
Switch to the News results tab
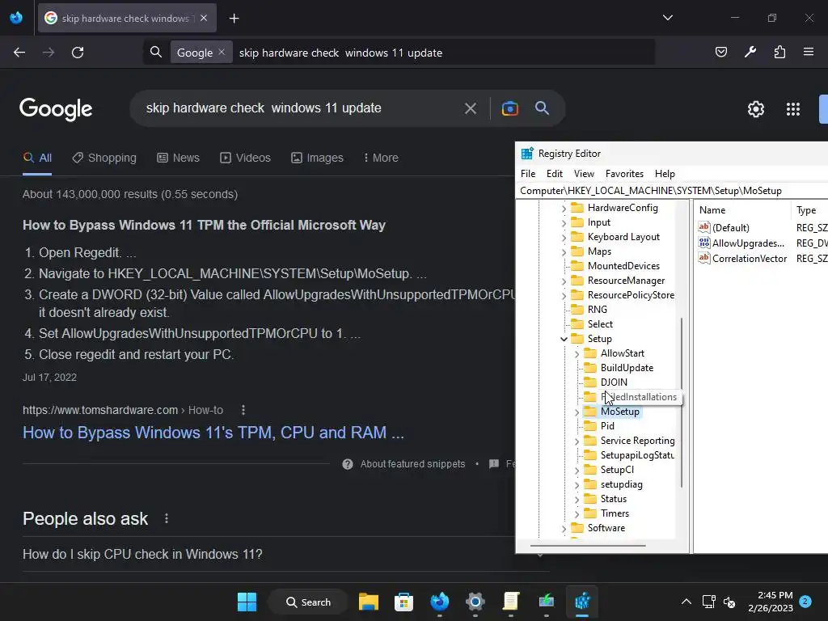pyautogui.click(x=179, y=158)
